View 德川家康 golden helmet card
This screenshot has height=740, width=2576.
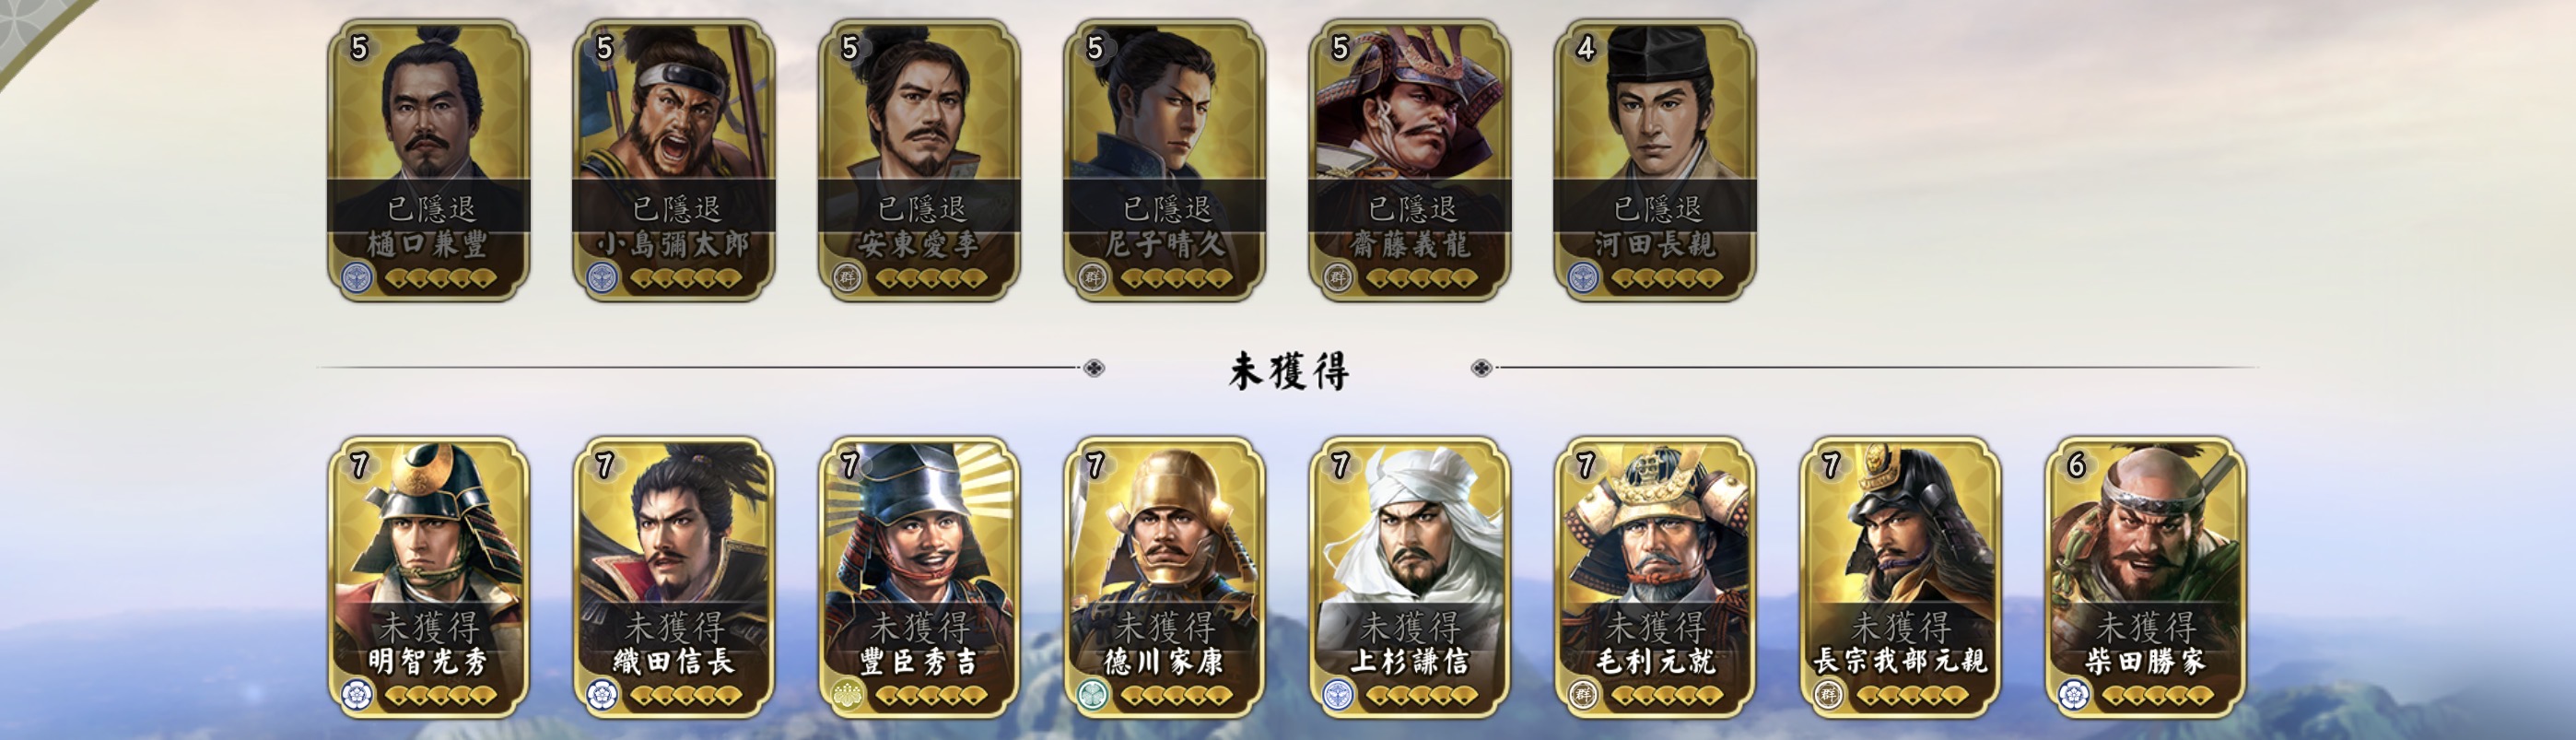[1165, 577]
